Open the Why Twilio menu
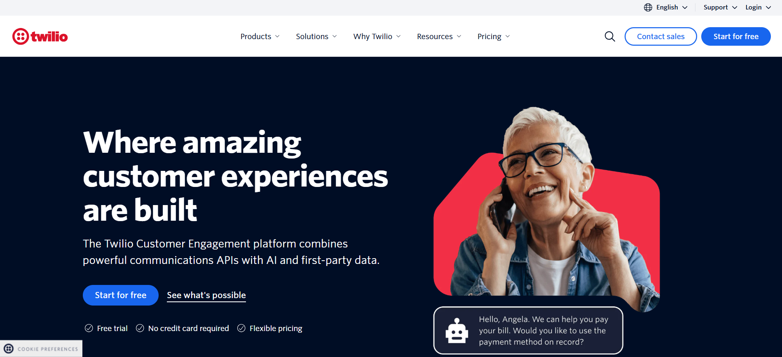782x357 pixels. click(377, 37)
